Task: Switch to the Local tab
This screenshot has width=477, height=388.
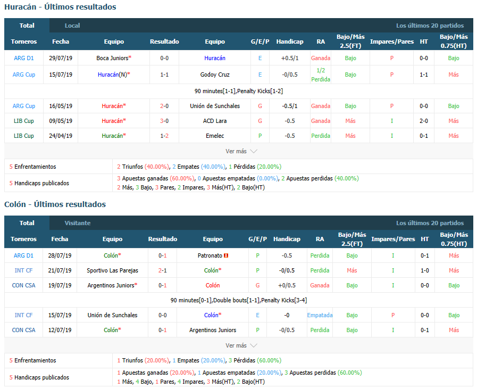Action: pyautogui.click(x=72, y=26)
